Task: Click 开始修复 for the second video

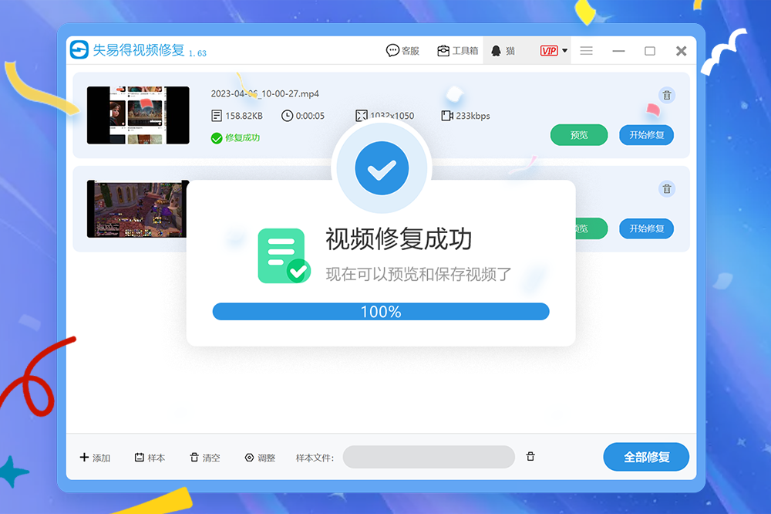Action: [646, 228]
